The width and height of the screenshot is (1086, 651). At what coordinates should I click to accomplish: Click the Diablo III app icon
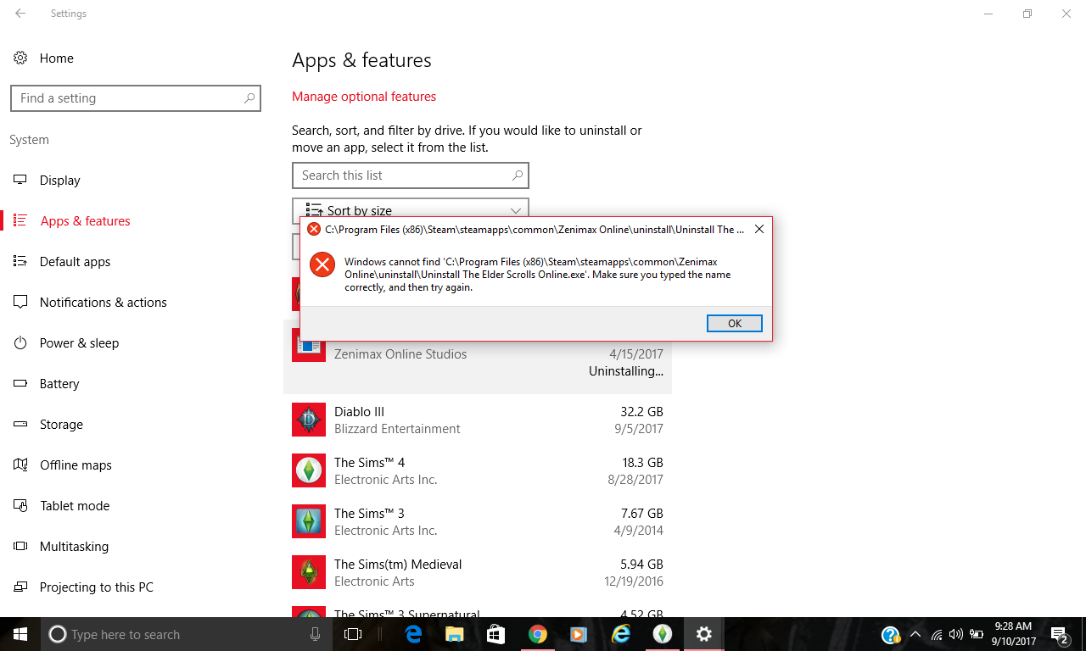tap(309, 420)
